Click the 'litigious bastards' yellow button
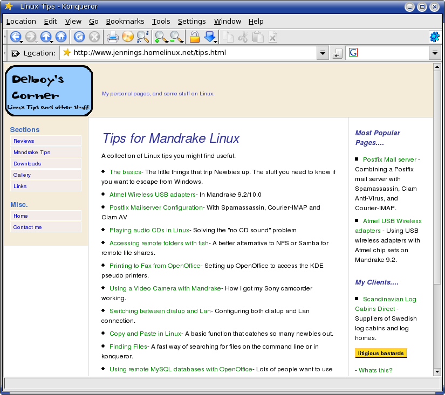 pos(381,354)
